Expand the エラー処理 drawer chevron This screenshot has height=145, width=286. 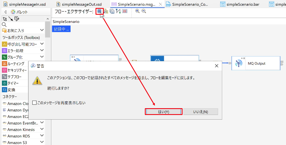42,50
